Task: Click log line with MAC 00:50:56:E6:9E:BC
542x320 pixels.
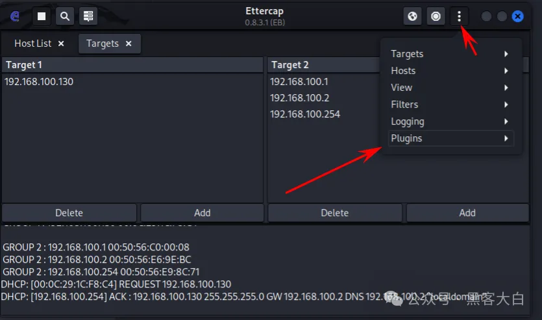Action: tap(97, 260)
